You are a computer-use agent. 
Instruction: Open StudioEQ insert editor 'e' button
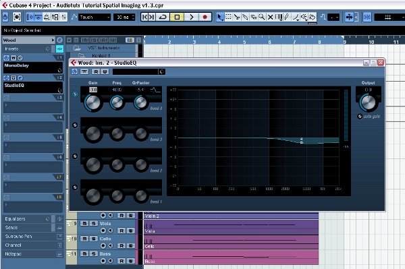pos(20,78)
